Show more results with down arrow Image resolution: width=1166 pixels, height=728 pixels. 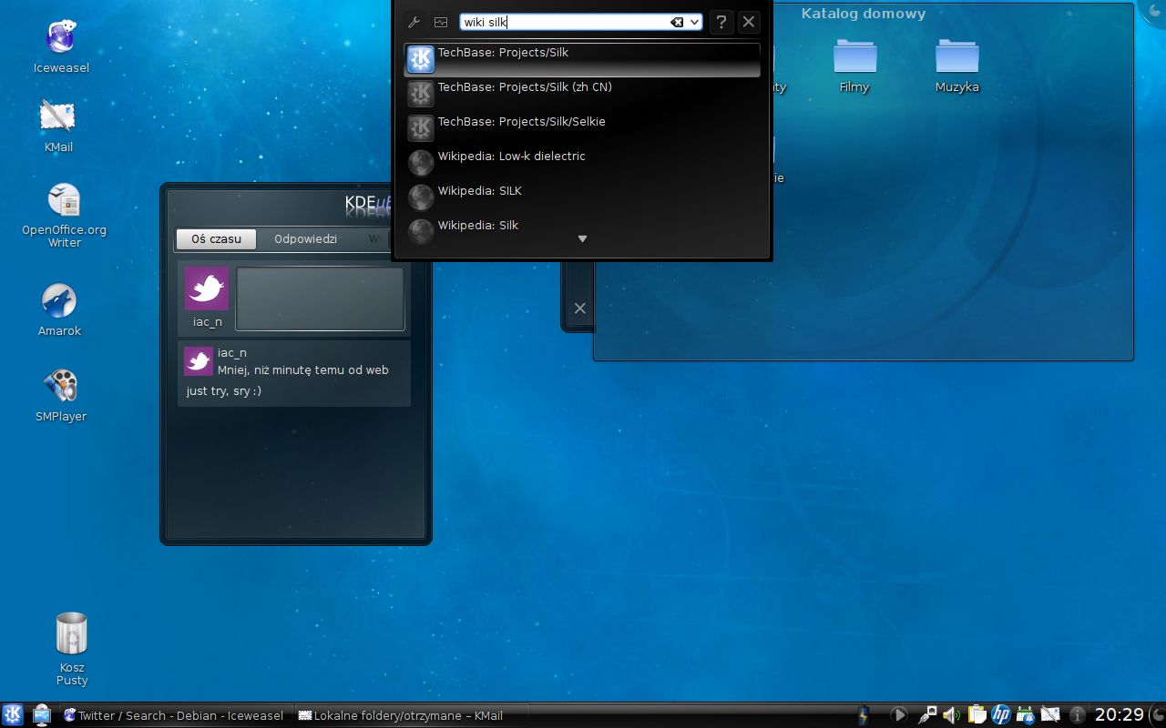[582, 238]
